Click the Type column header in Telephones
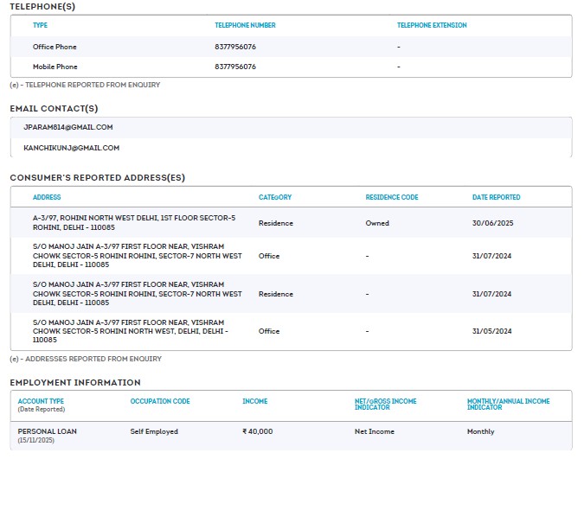This screenshot has width=584, height=510. pos(40,25)
